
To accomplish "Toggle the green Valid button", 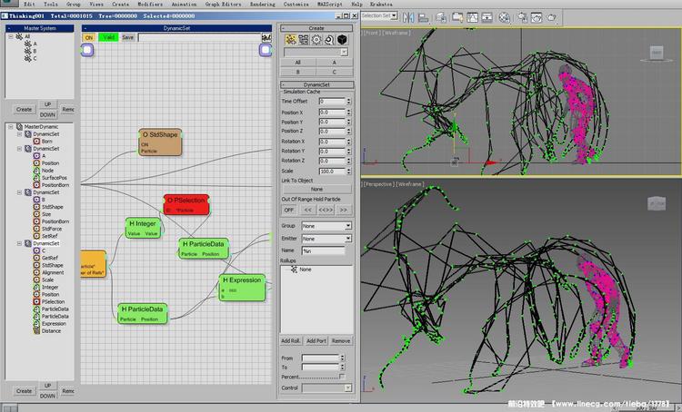I will (x=108, y=38).
